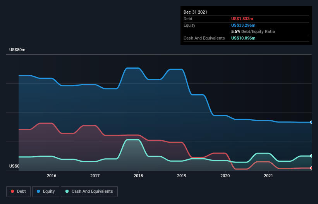
Task: Click the Cash And Equivalents tooltip label
Action: 204,38
